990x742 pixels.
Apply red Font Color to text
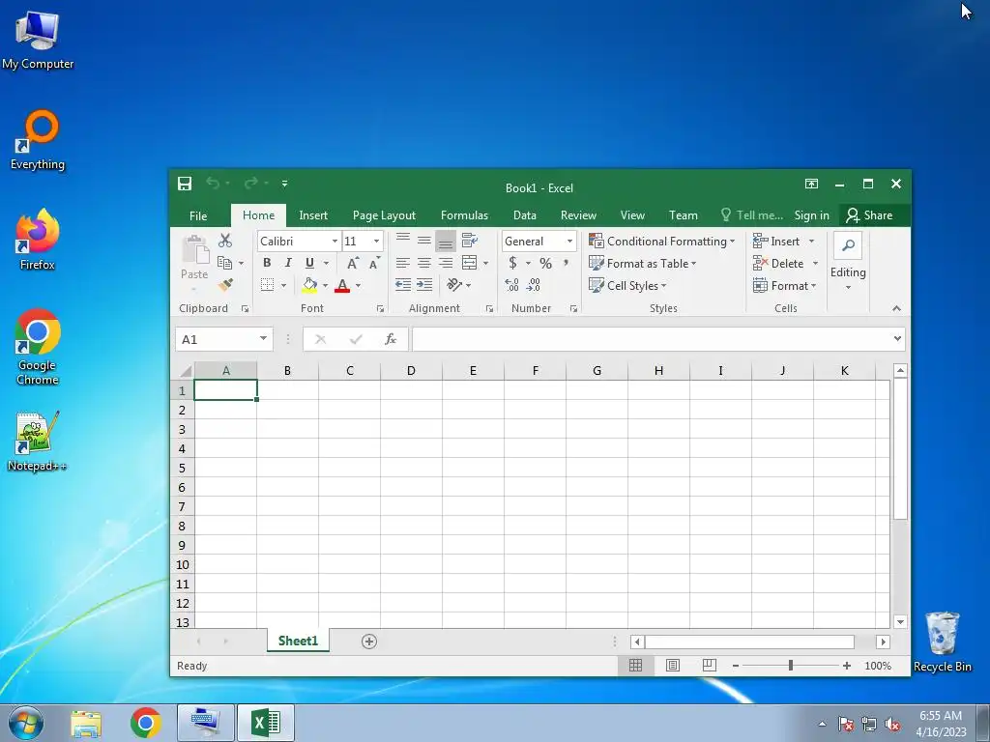point(342,285)
